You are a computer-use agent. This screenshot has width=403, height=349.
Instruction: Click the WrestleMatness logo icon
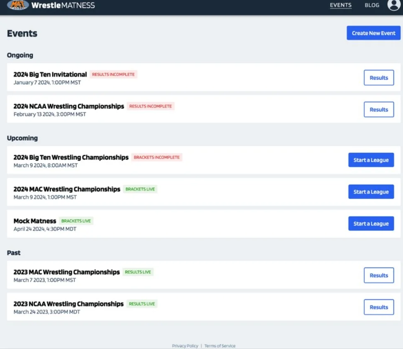tap(18, 5)
